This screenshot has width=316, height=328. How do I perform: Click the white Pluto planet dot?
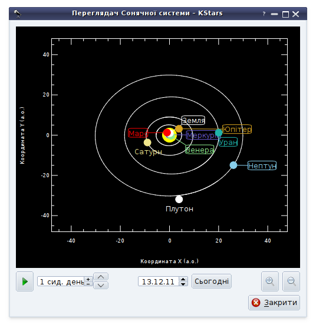click(179, 200)
